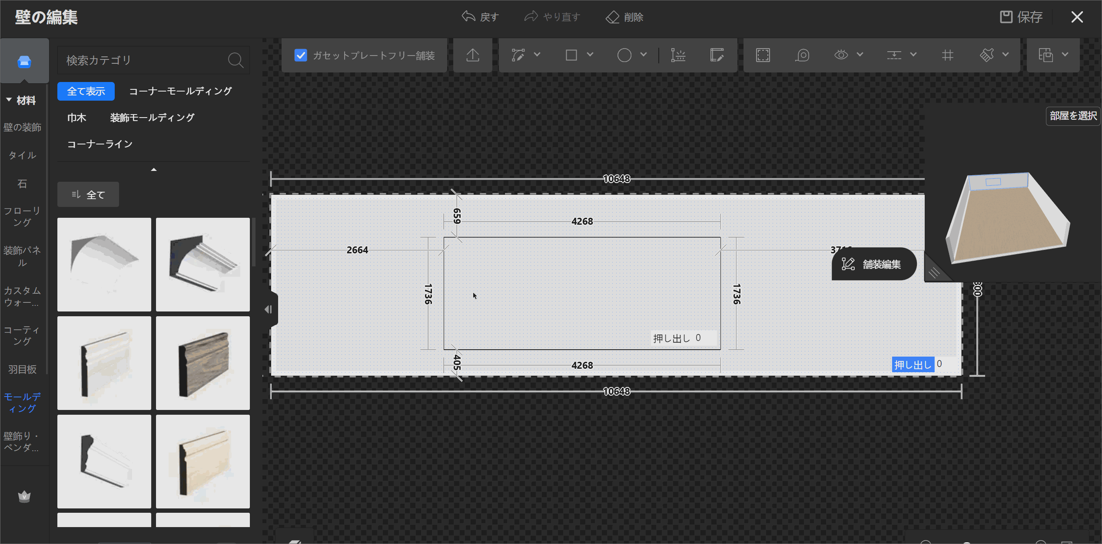
Task: Close the wall editing window
Action: [x=1077, y=17]
